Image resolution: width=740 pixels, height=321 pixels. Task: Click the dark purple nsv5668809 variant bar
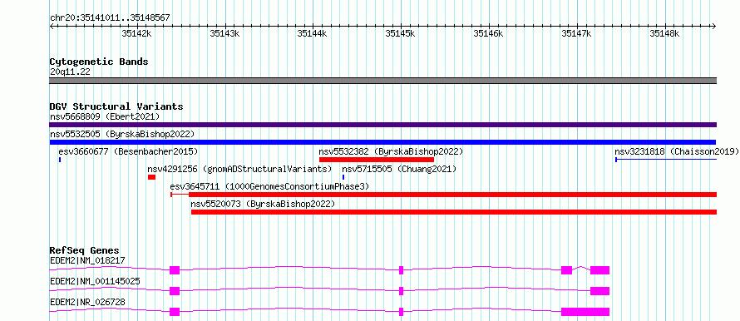coord(382,125)
